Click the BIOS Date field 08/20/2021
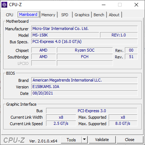Image resolution: width=145 pixels, height=145 pixels. pos(85,93)
